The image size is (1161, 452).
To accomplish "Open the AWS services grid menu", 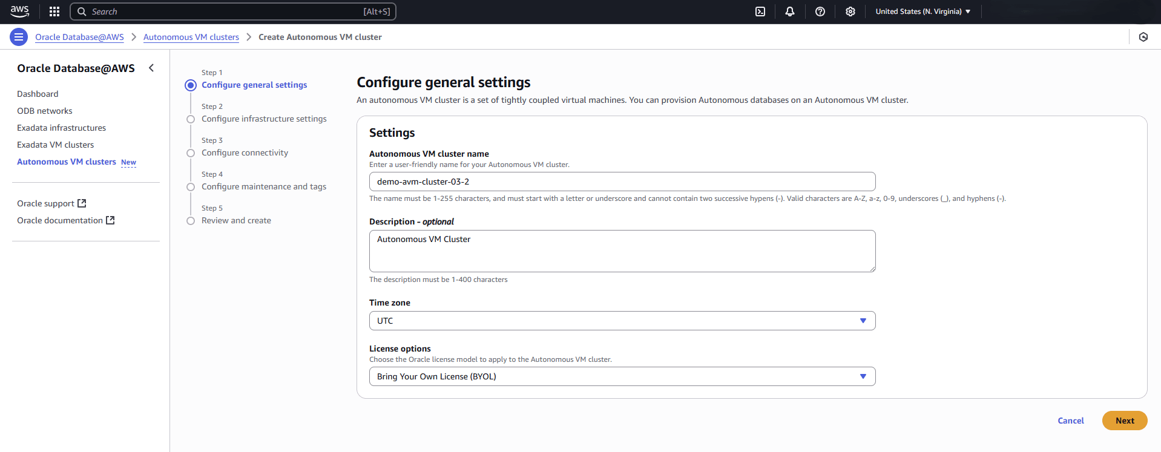I will click(54, 11).
